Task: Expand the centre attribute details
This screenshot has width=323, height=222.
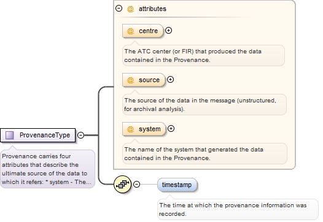Action: pos(168,31)
